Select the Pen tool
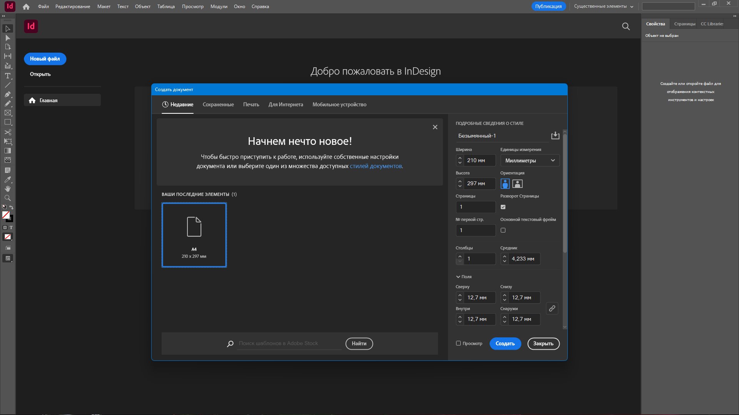 point(8,94)
